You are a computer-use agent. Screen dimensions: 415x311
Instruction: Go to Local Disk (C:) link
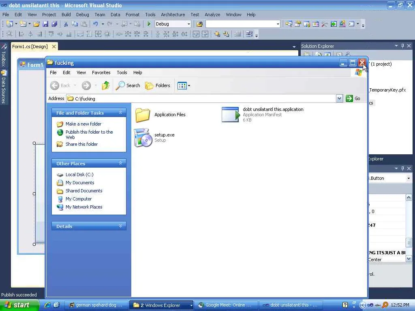click(79, 175)
